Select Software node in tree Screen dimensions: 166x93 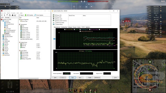[6, 49]
